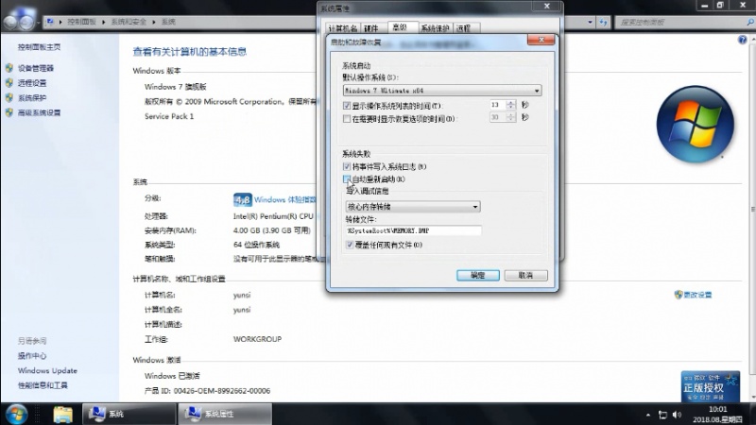Toggle display operating system list time checkbox

pyautogui.click(x=347, y=106)
